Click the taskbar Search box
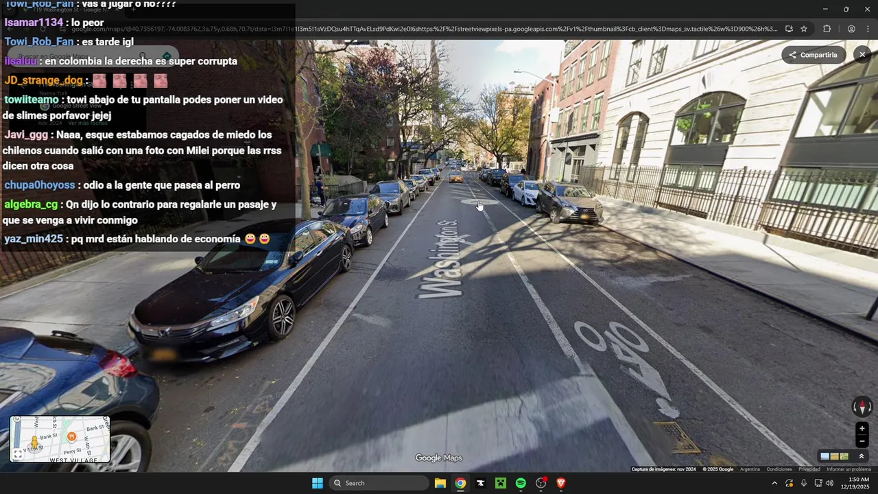This screenshot has height=494, width=878. tap(379, 483)
